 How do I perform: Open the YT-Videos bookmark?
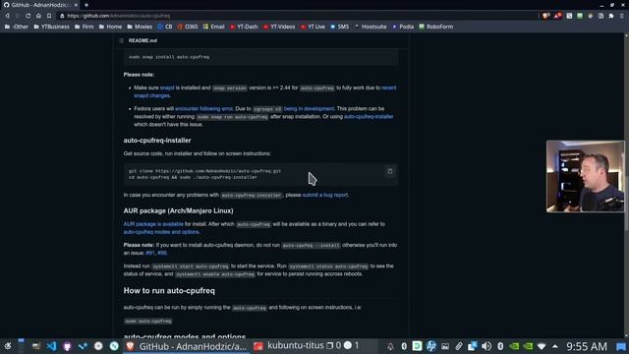pos(279,27)
